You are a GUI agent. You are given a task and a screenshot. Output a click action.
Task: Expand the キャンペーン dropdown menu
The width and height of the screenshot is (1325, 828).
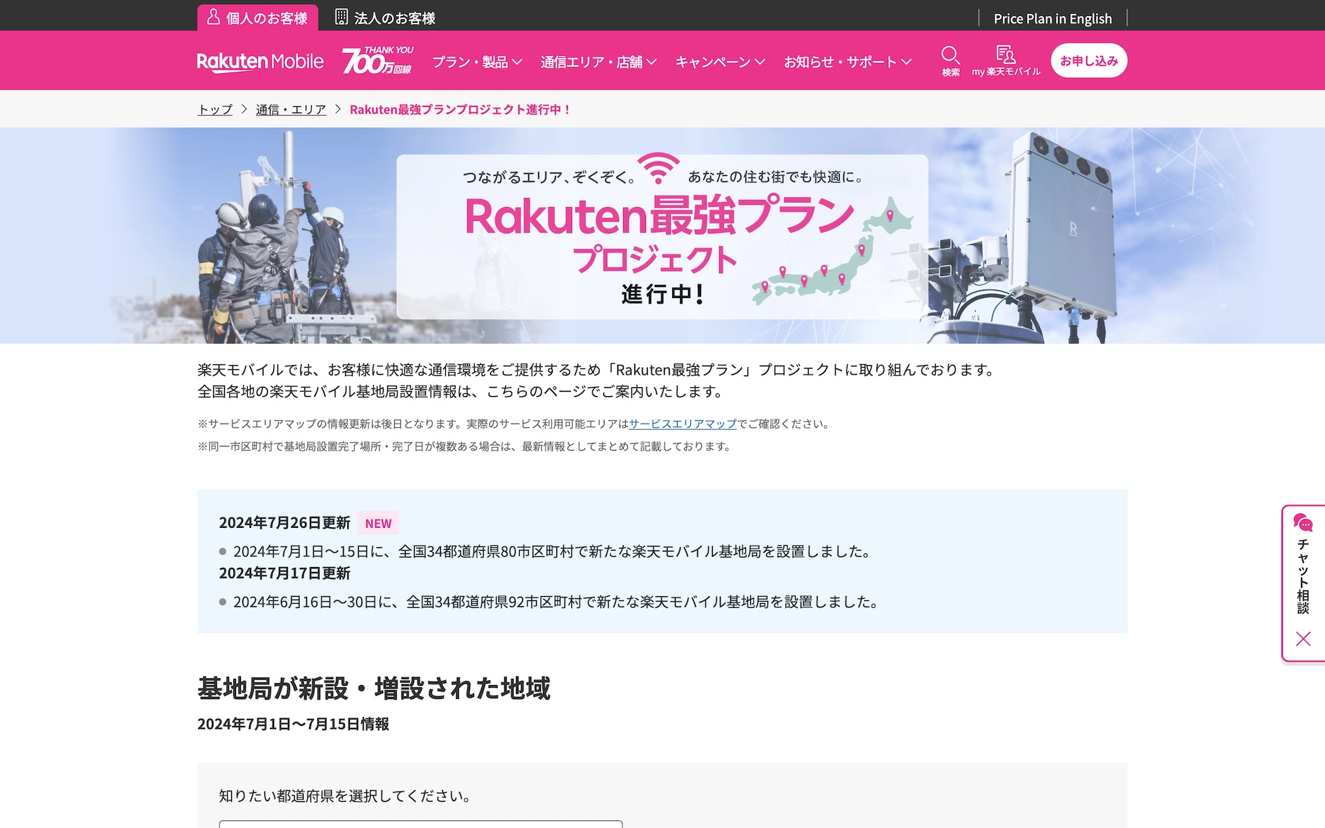point(720,62)
